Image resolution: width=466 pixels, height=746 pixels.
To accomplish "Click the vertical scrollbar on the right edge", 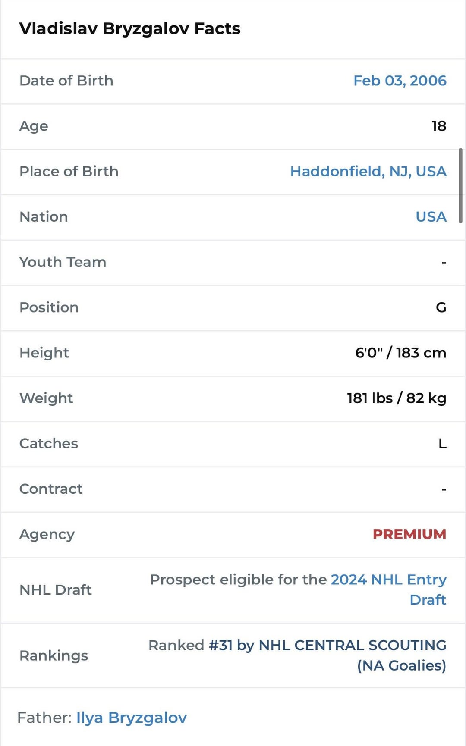I will click(x=460, y=185).
